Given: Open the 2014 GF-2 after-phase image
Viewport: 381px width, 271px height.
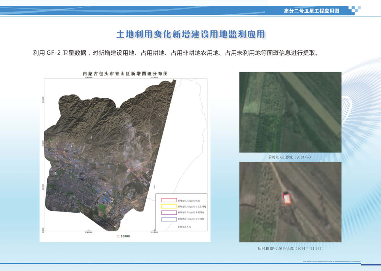Looking at the screenshot, I should 290,202.
